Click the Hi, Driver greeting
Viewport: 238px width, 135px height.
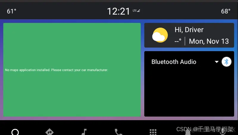[189, 30]
